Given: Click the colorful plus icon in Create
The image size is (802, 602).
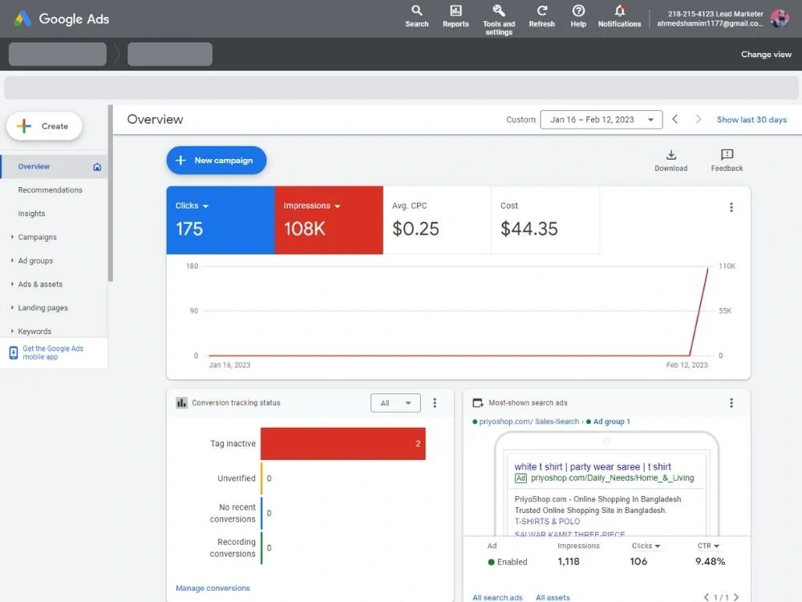Looking at the screenshot, I should tap(24, 126).
